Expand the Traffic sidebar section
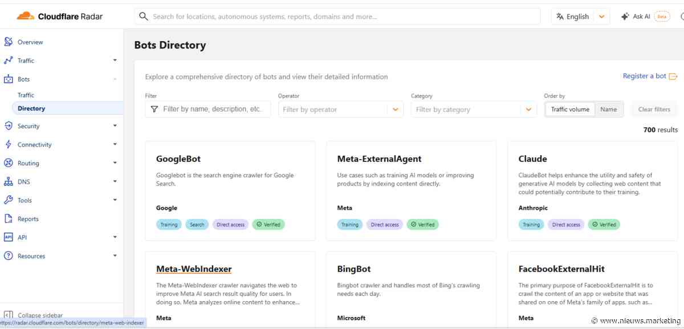Screen dimensions: 684x329 pos(115,60)
